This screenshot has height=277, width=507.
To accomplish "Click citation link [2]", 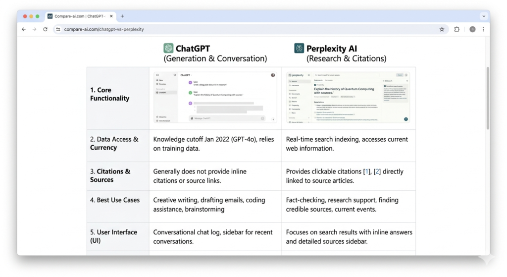I will (377, 171).
